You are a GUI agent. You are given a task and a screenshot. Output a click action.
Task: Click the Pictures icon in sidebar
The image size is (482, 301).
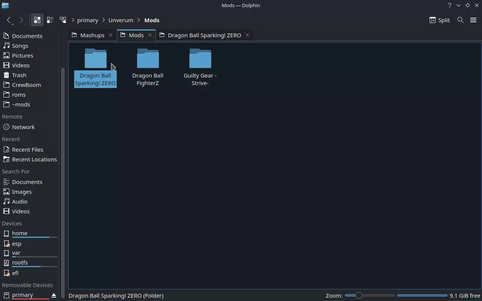(x=6, y=55)
